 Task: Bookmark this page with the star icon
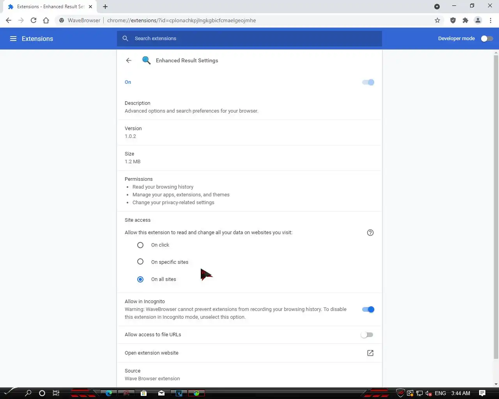[437, 20]
